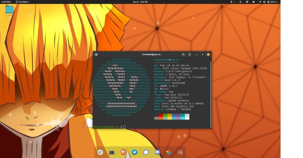This screenshot has width=303, height=158.
Task: Click the Theme Pop-dark line
Action: [x=172, y=95]
